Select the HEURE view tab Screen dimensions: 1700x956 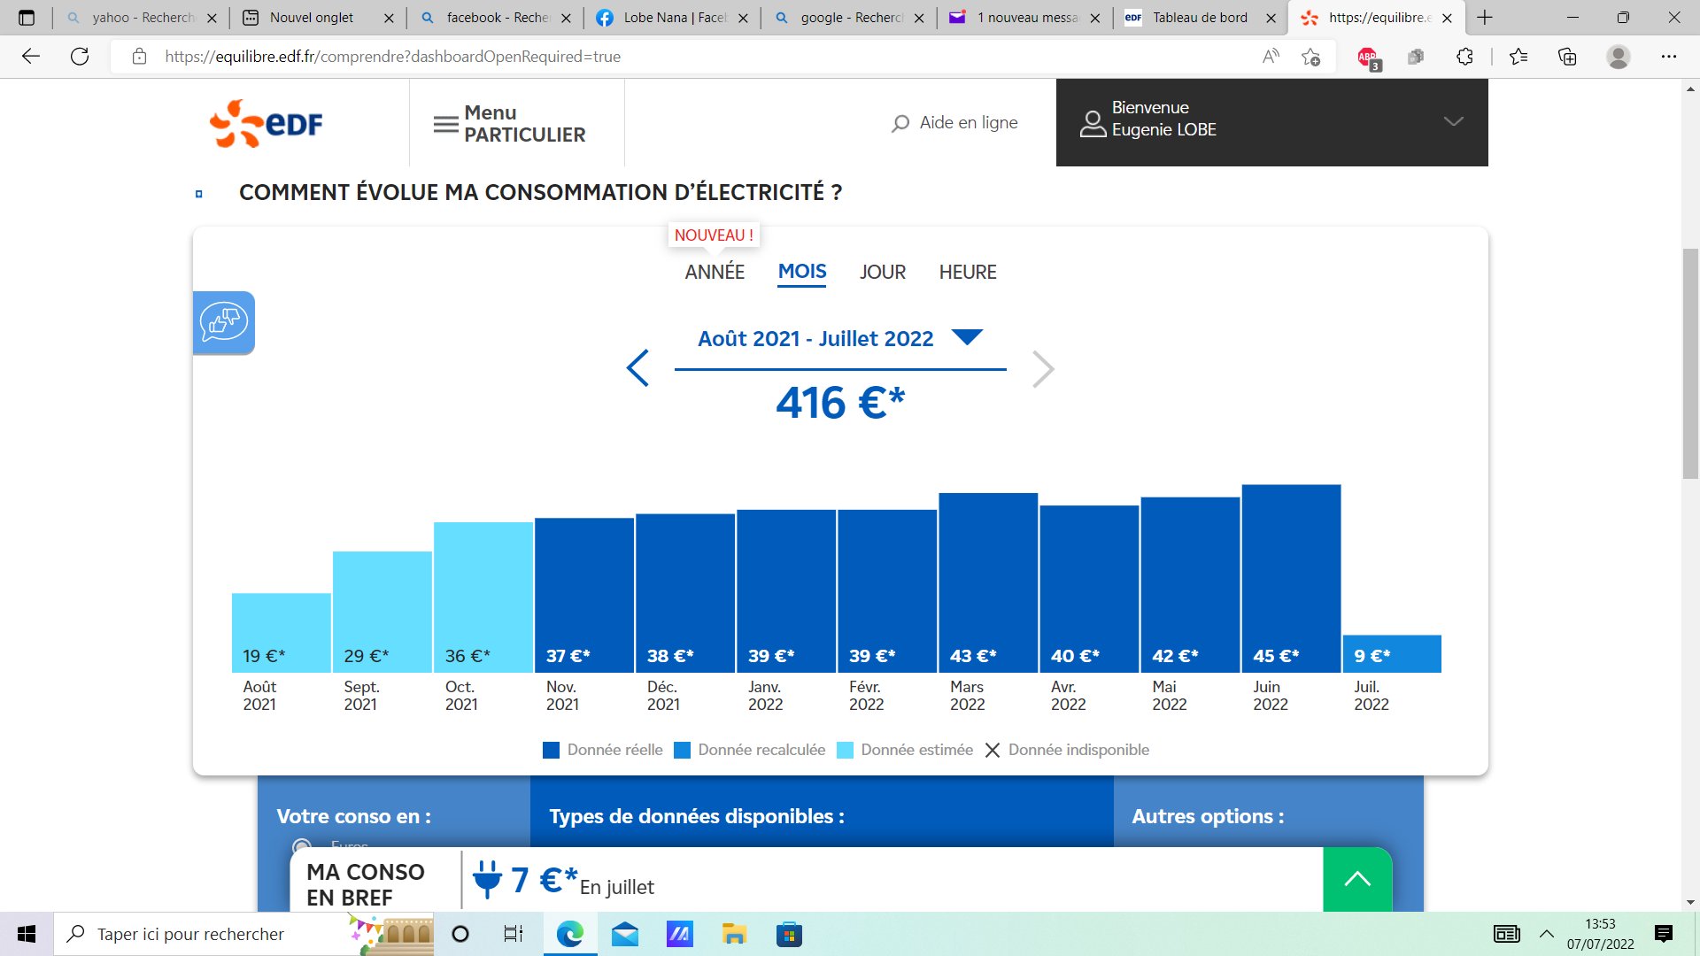tap(967, 272)
